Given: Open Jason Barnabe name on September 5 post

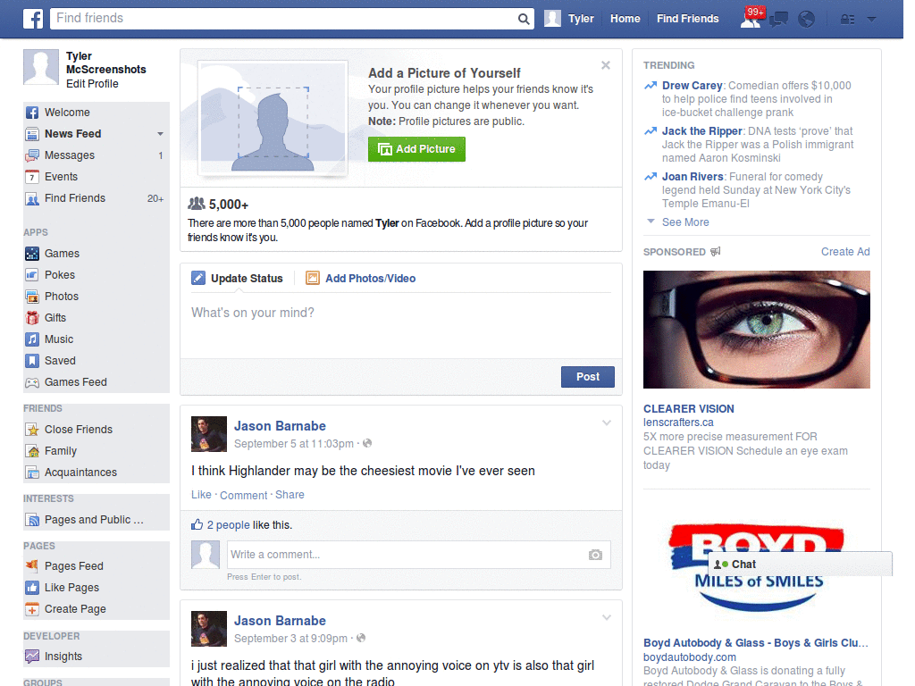Looking at the screenshot, I should point(280,426).
